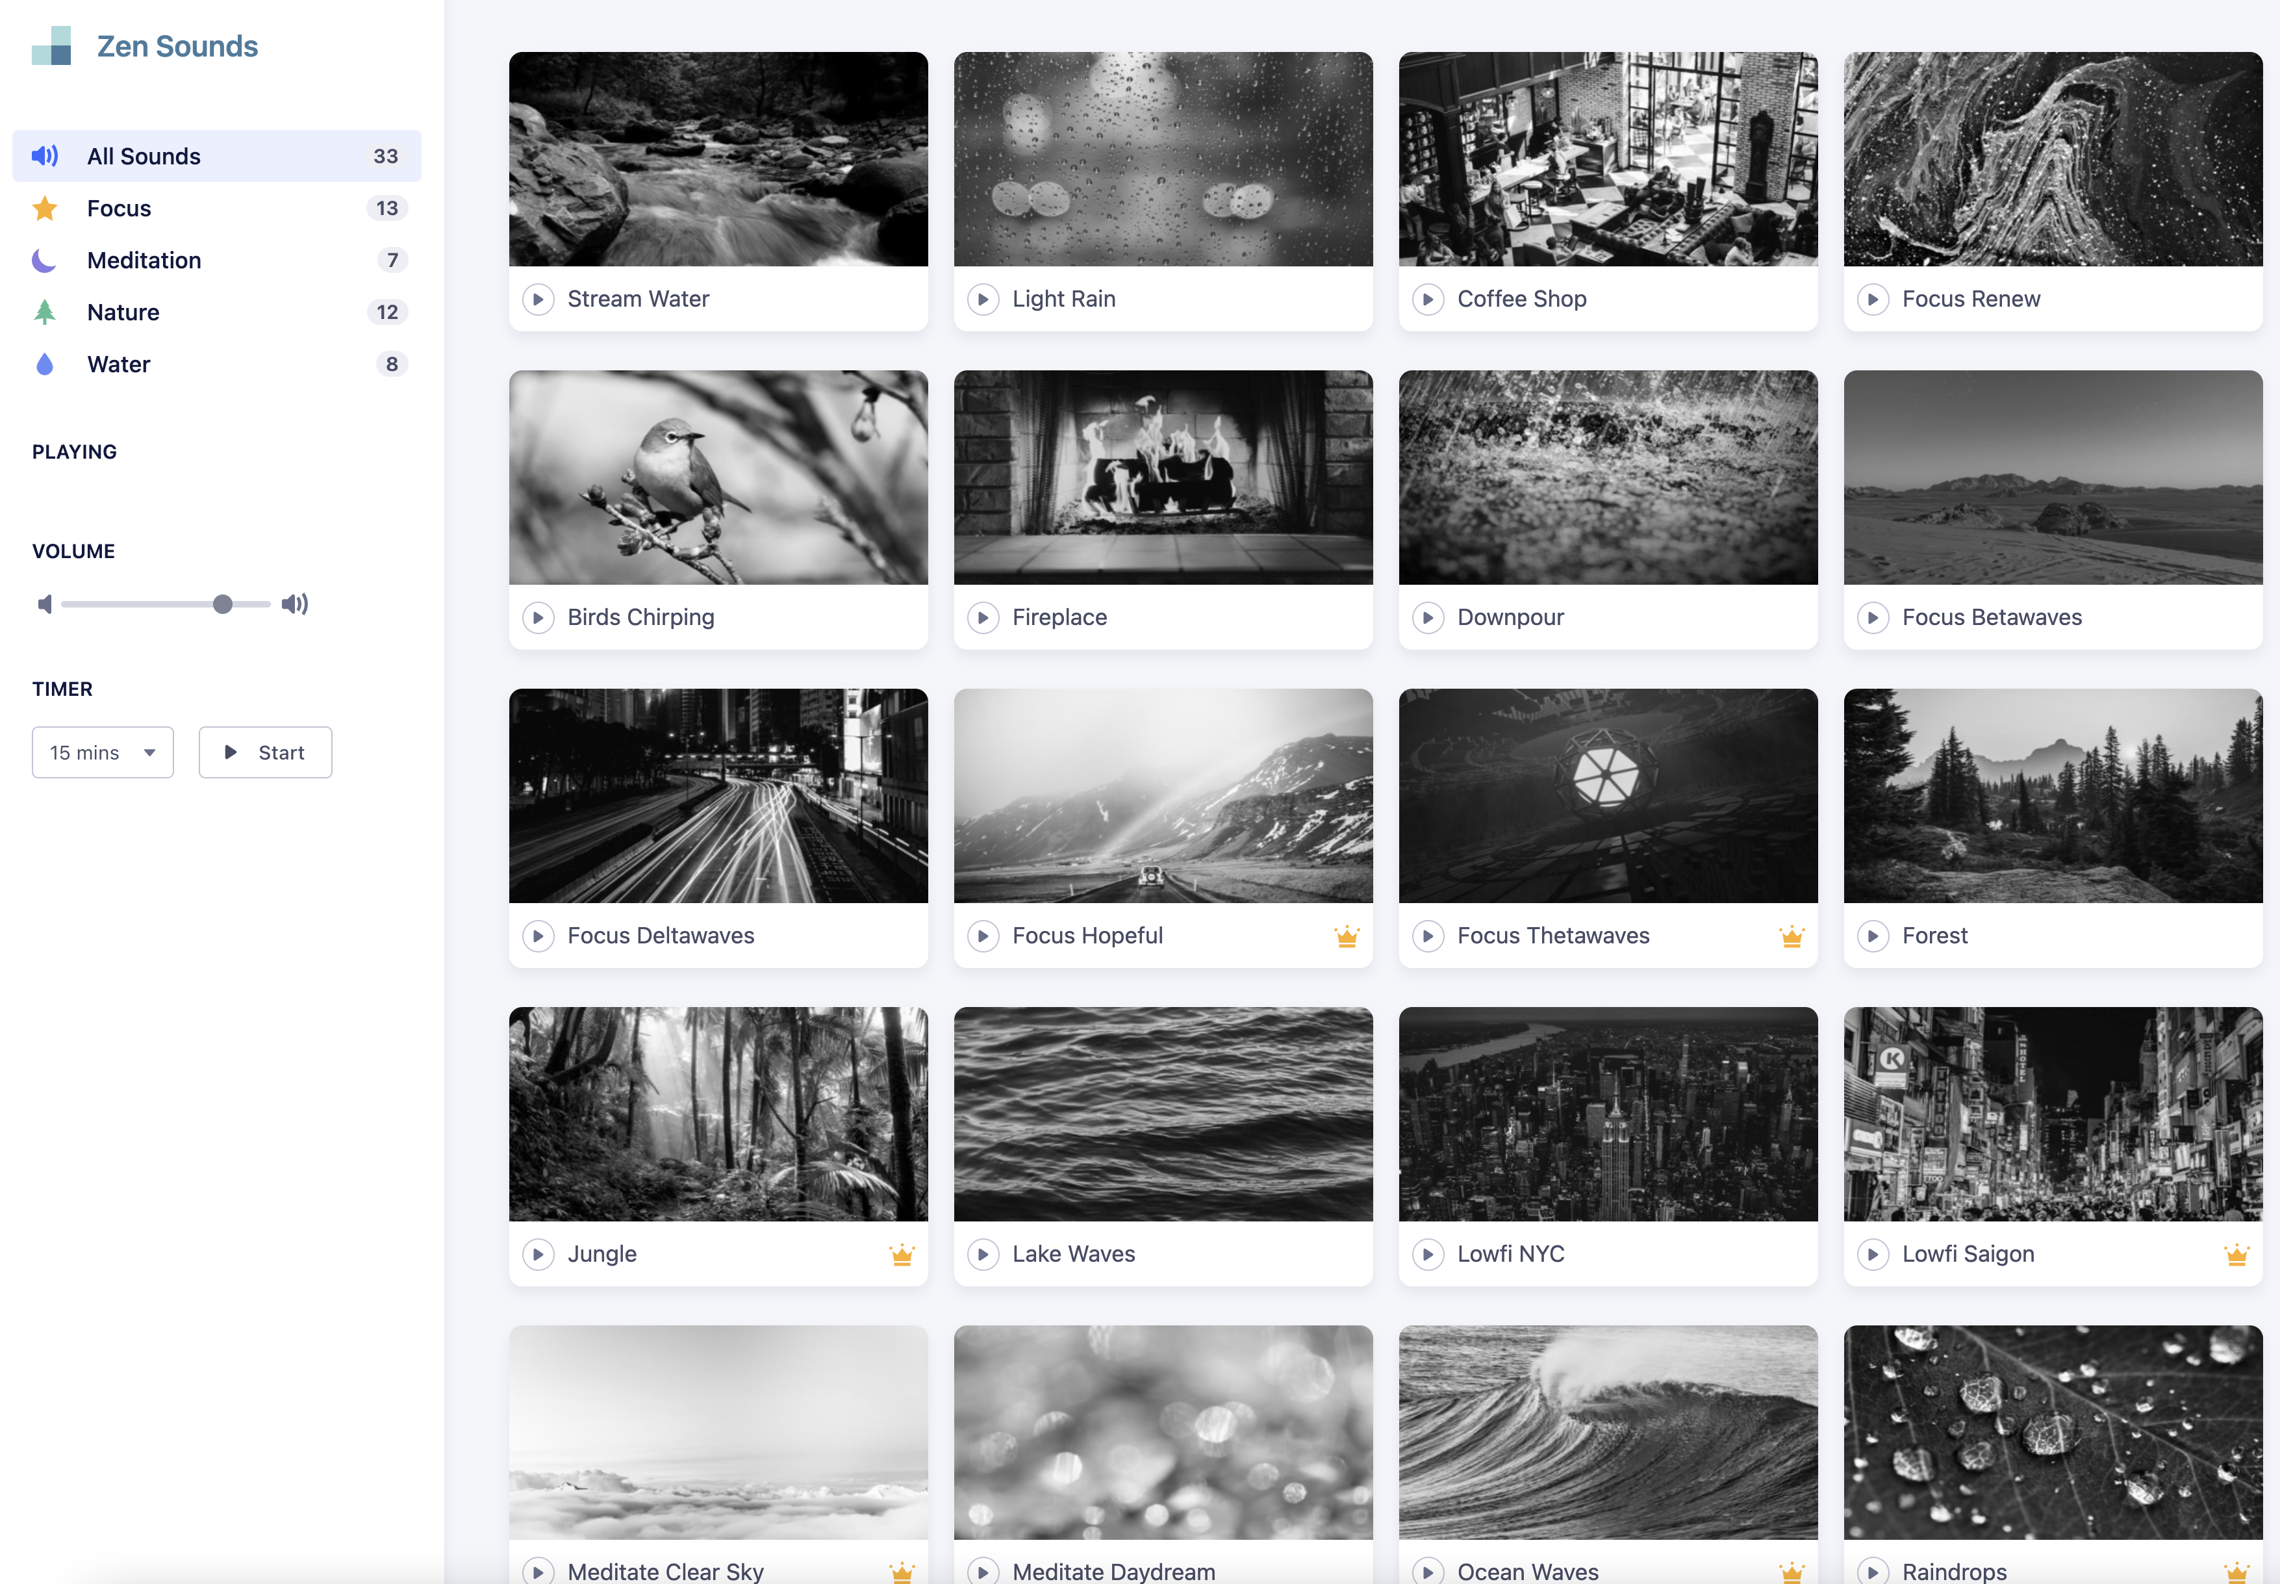The image size is (2280, 1584).
Task: Click the loud speaker volume icon
Action: click(x=295, y=604)
